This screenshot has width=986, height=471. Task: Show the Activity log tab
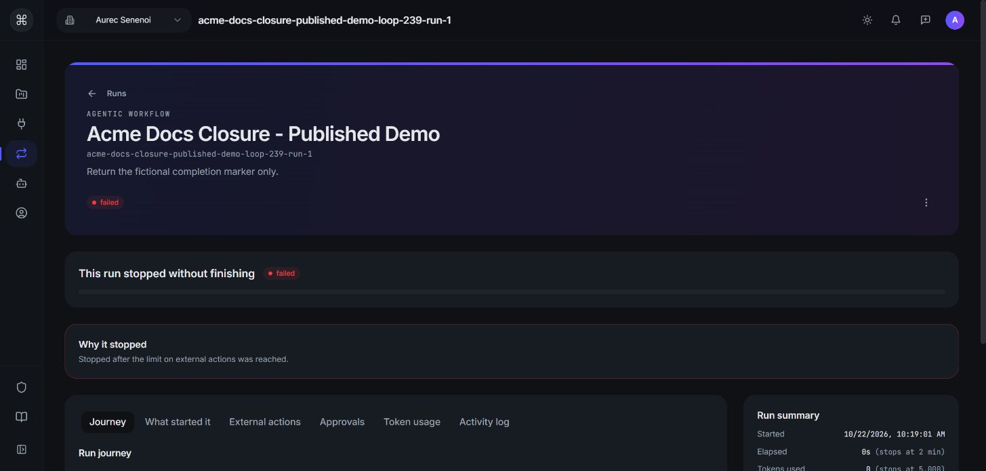(x=485, y=422)
